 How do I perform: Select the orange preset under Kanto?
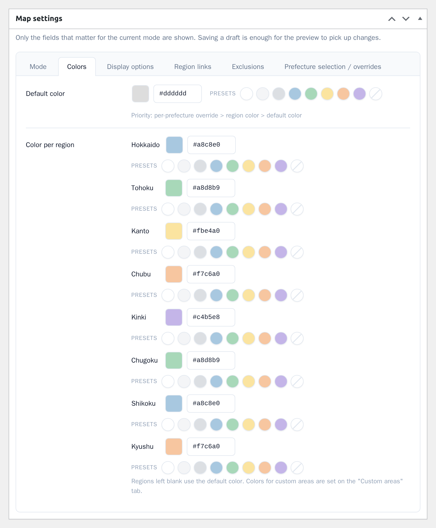265,252
